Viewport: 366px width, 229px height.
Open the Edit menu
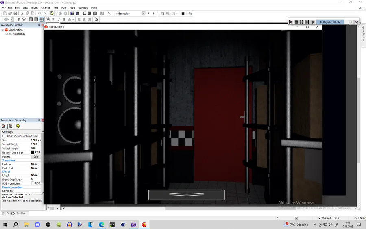click(x=17, y=7)
